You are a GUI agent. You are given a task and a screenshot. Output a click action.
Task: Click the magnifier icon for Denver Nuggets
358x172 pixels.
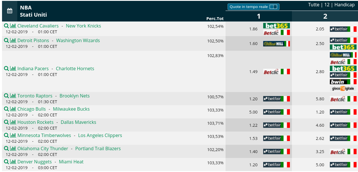pos(6,162)
